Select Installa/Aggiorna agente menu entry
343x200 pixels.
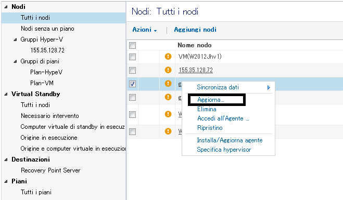pyautogui.click(x=230, y=140)
